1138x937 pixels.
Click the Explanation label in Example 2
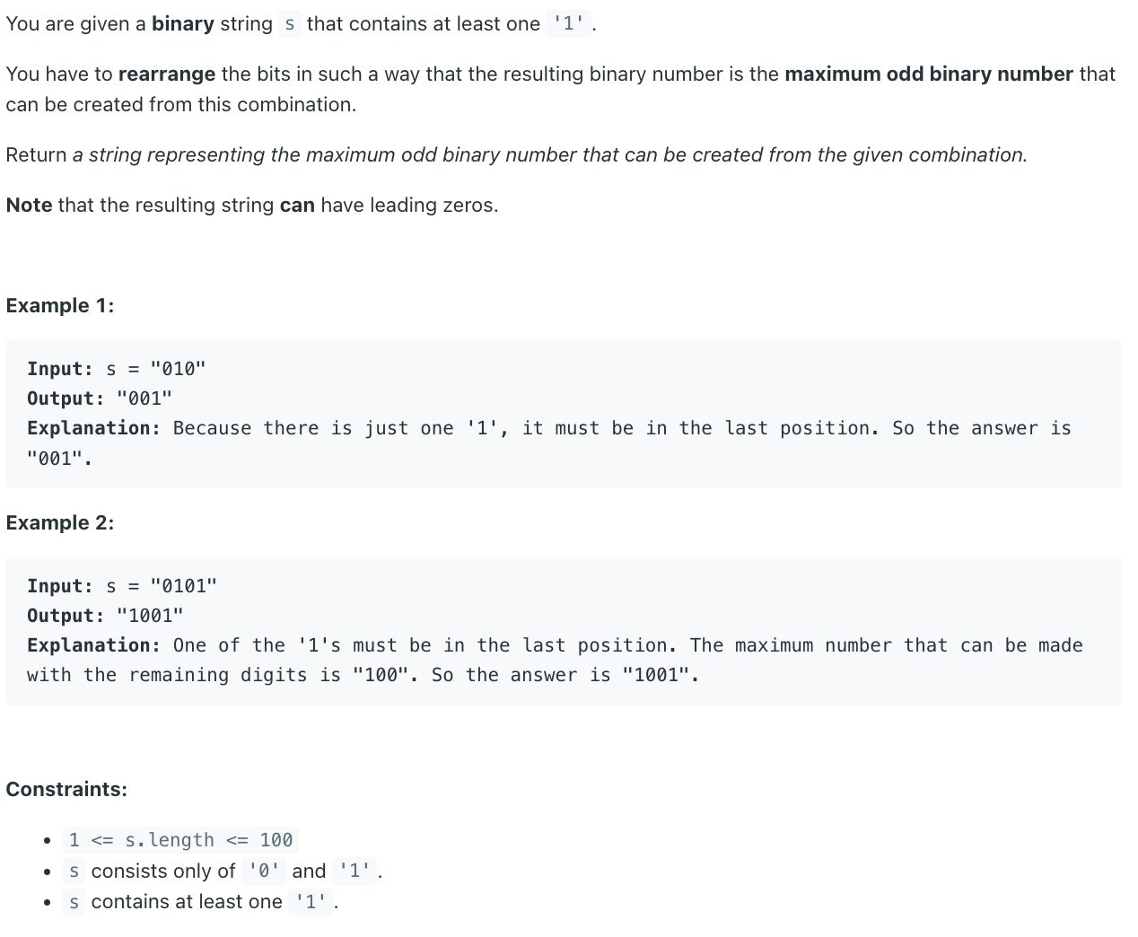coord(94,645)
